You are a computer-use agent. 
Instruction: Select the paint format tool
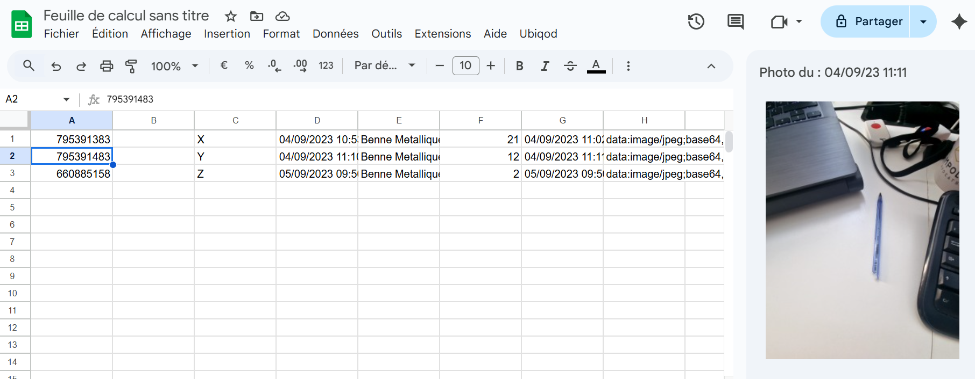(131, 66)
